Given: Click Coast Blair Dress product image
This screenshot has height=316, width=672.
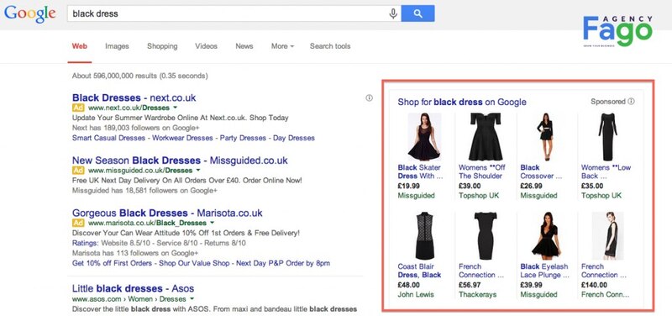Looking at the screenshot, I should point(425,235).
